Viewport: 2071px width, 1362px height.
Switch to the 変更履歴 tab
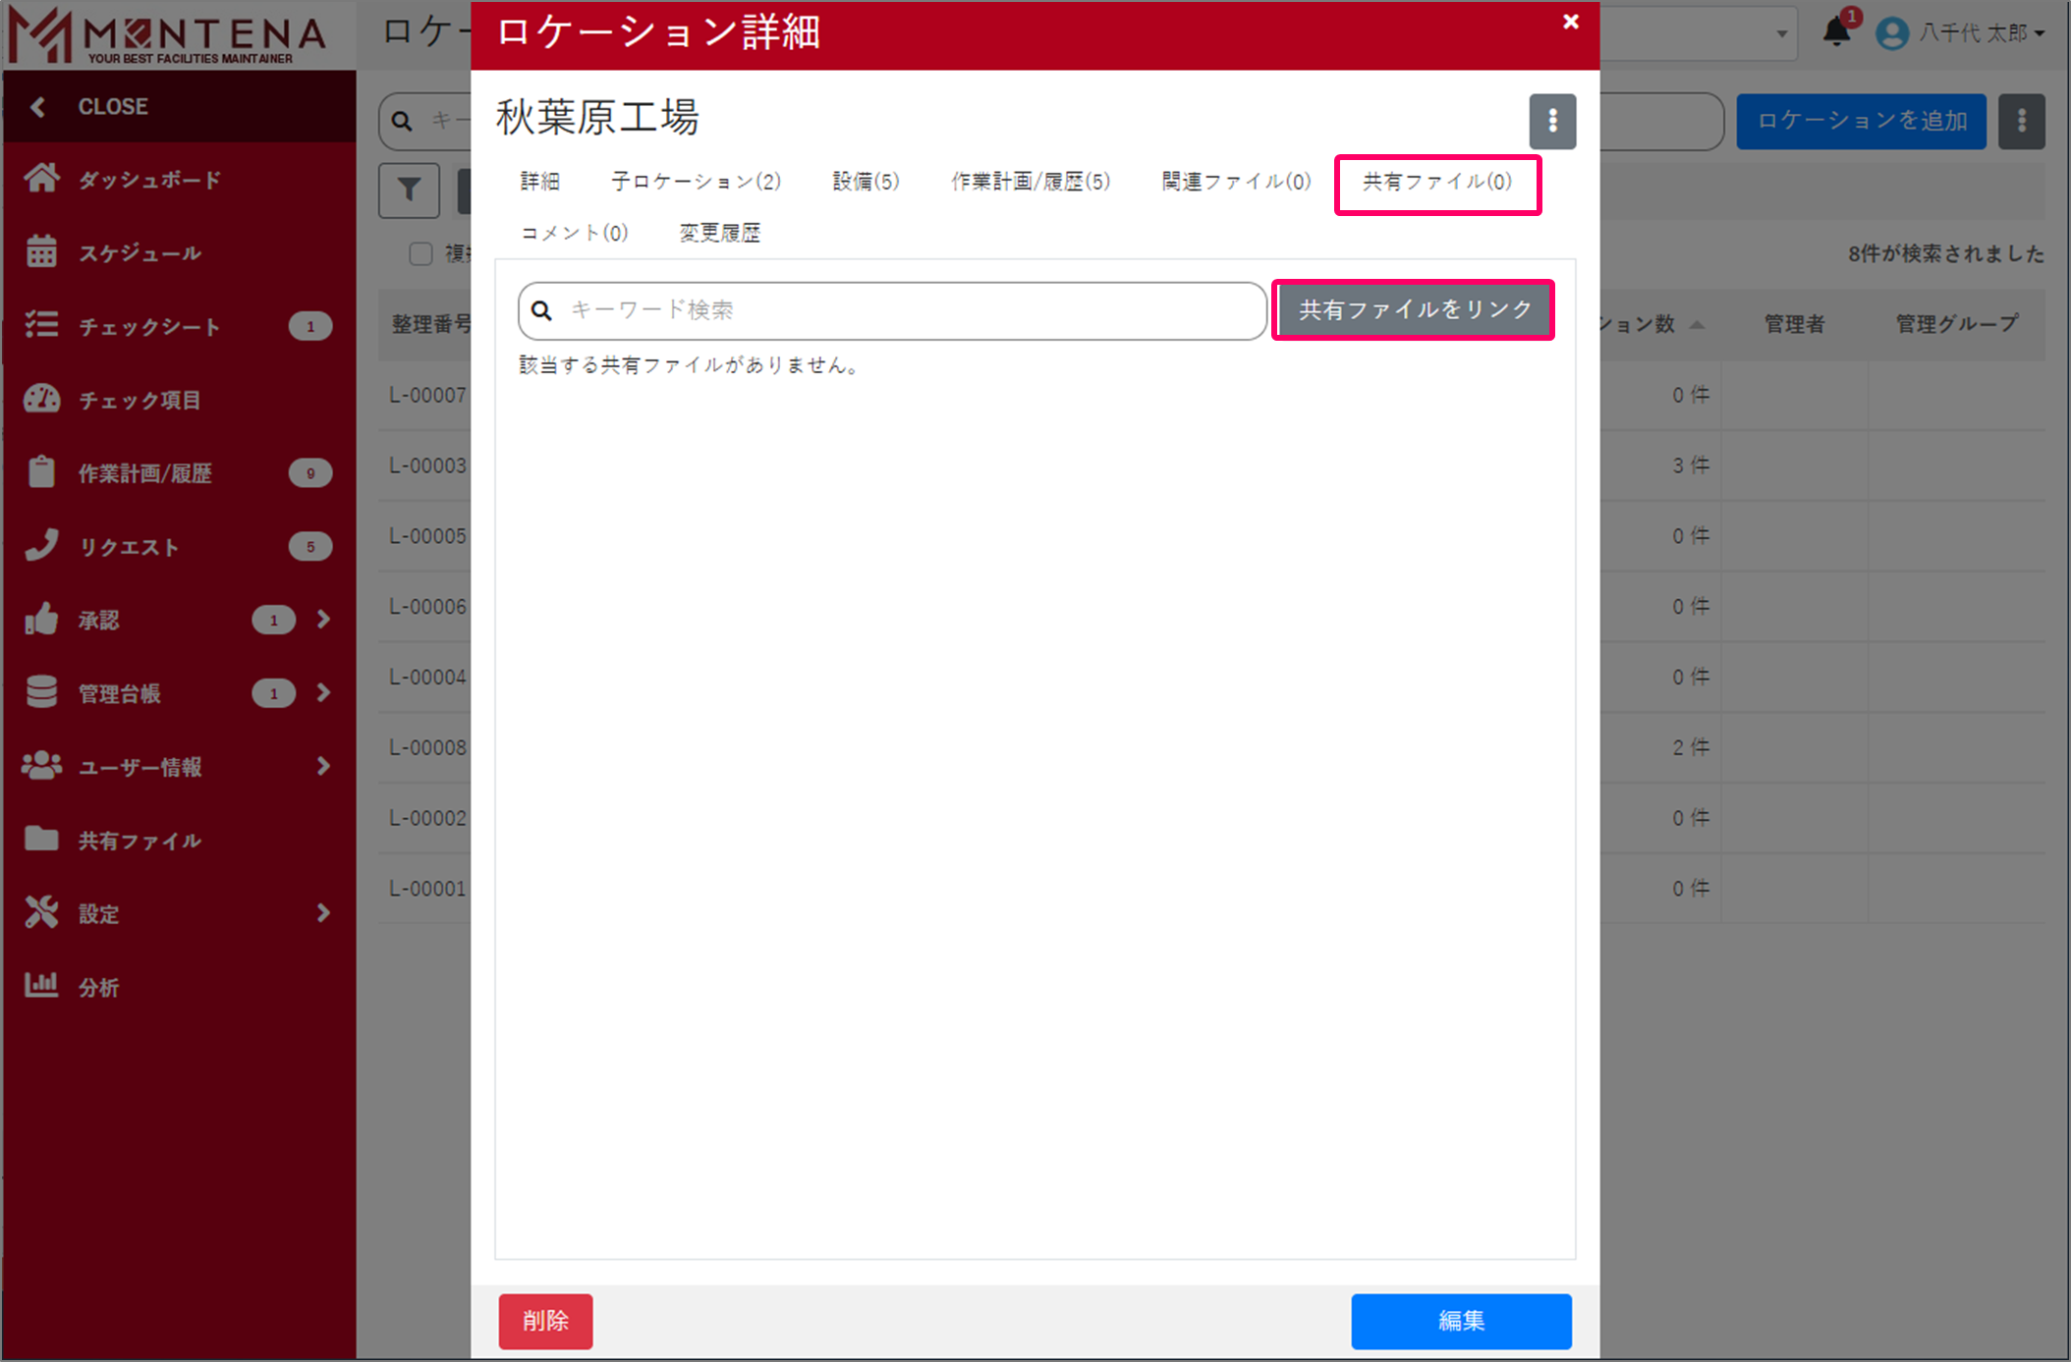(x=719, y=233)
